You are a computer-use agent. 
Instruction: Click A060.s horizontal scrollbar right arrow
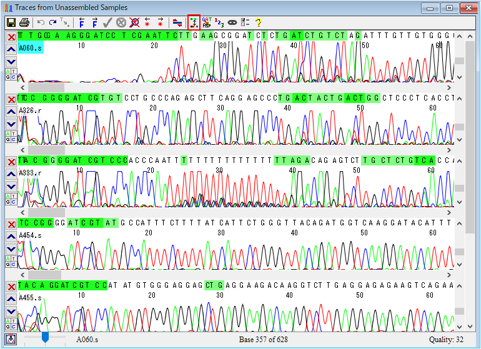click(449, 87)
